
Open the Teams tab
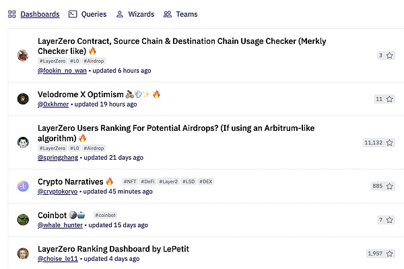coord(180,14)
